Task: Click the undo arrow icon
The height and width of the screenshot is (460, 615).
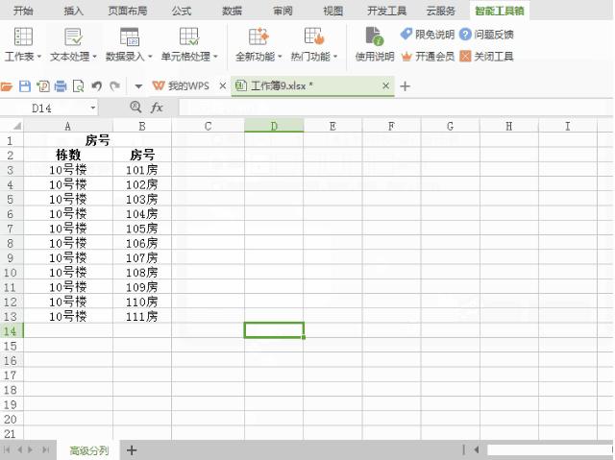Action: click(x=96, y=85)
